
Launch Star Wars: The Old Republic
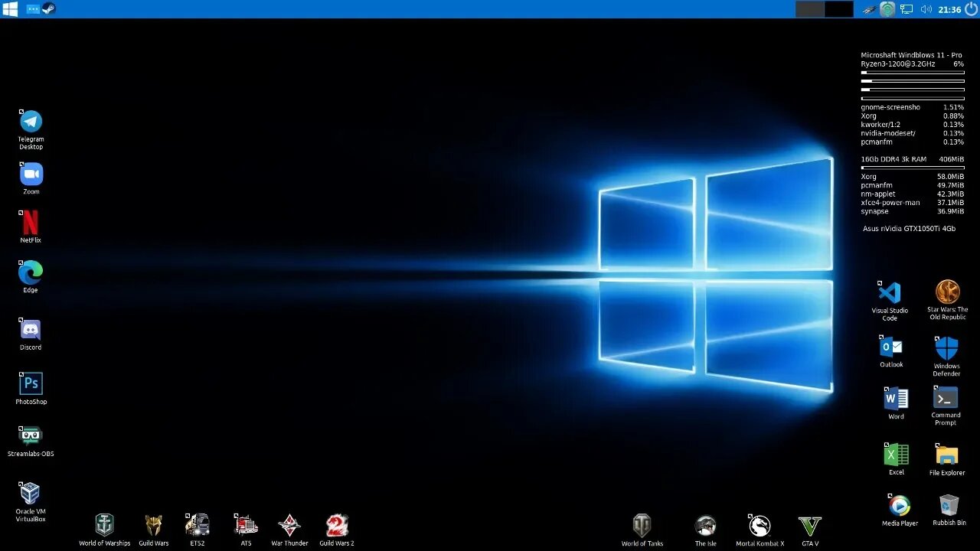(x=947, y=292)
